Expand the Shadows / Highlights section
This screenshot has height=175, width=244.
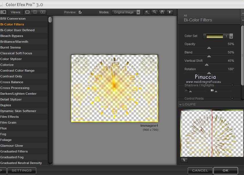(232, 85)
